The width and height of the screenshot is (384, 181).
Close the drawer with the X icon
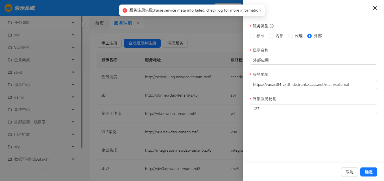[375, 8]
